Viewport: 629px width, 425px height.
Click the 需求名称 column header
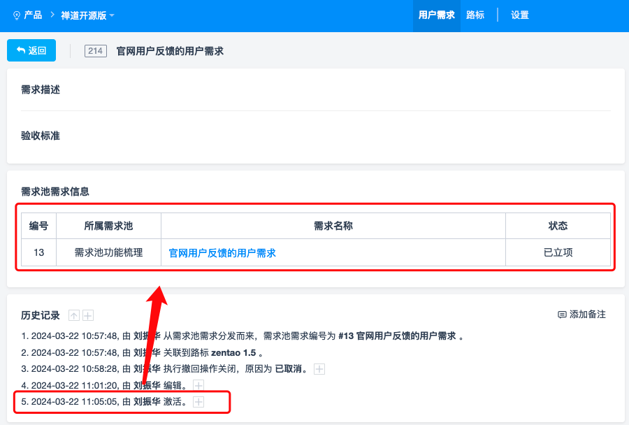point(333,226)
